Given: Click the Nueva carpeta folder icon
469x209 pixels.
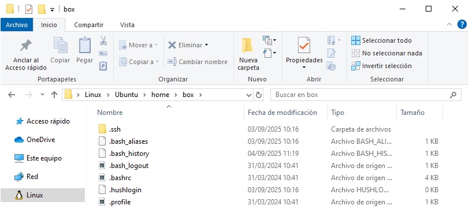Looking at the screenshot, I should tap(248, 46).
